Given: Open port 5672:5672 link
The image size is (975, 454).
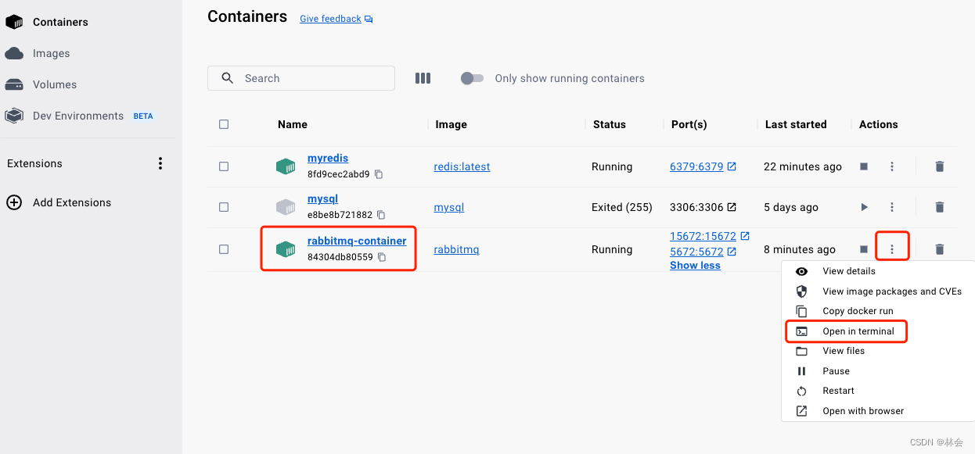Looking at the screenshot, I should click(x=696, y=252).
